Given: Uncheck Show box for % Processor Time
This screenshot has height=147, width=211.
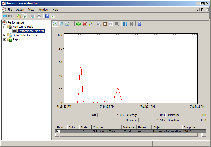Looking at the screenshot, I should coord(58,131).
